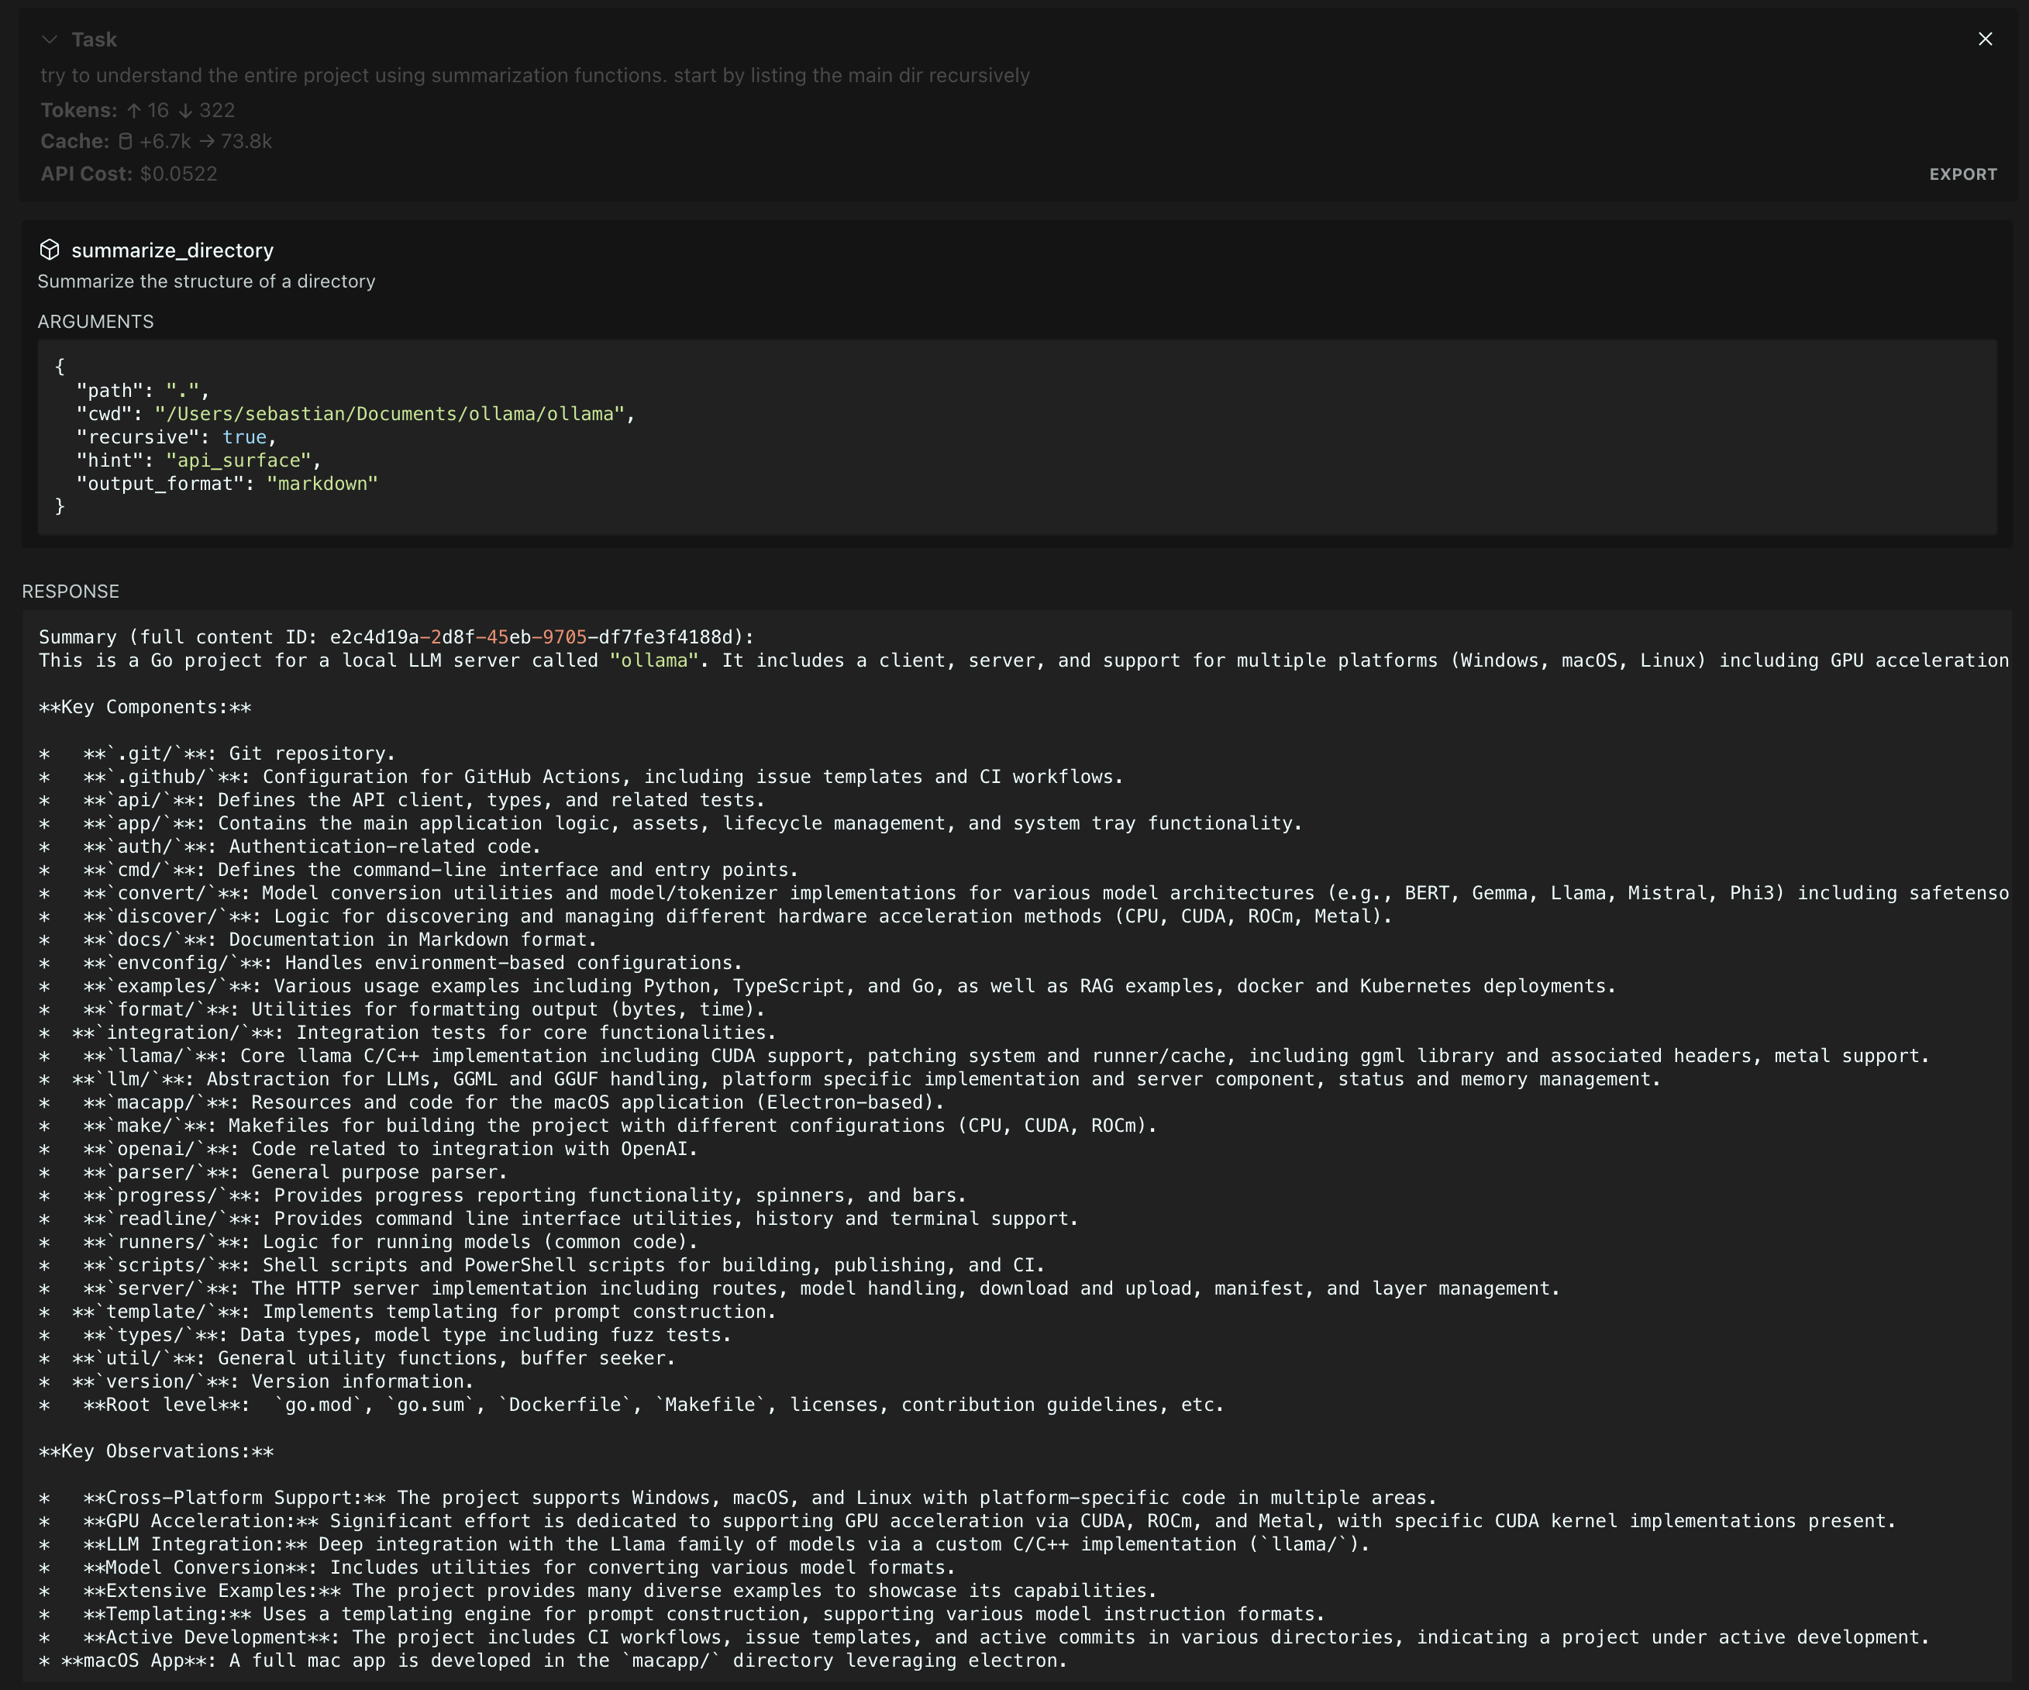This screenshot has width=2029, height=1690.
Task: Click the EXPORT button
Action: pos(1962,174)
